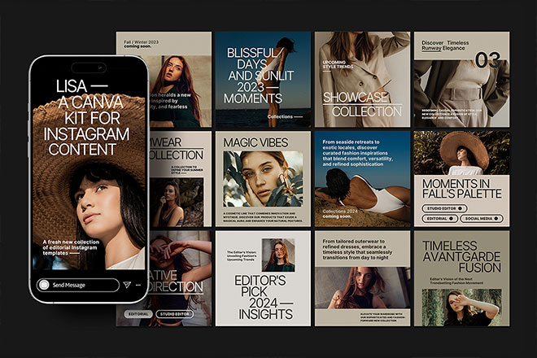Select the Editor's Pick 2024 Insights template

click(263, 278)
